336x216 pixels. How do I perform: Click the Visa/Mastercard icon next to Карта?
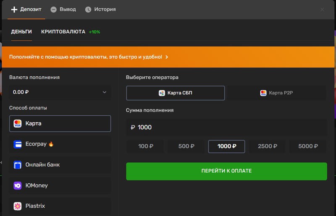(x=18, y=124)
